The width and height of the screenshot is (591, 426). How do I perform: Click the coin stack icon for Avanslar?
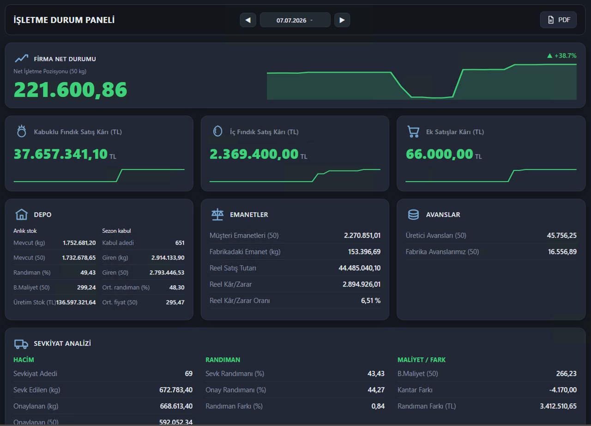tap(413, 214)
